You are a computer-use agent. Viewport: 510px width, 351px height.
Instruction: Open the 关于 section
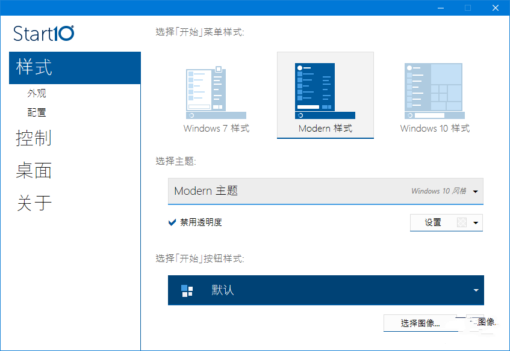[x=34, y=203]
